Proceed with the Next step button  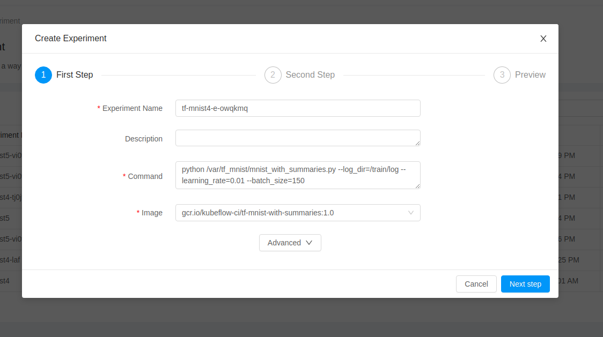[x=525, y=284]
